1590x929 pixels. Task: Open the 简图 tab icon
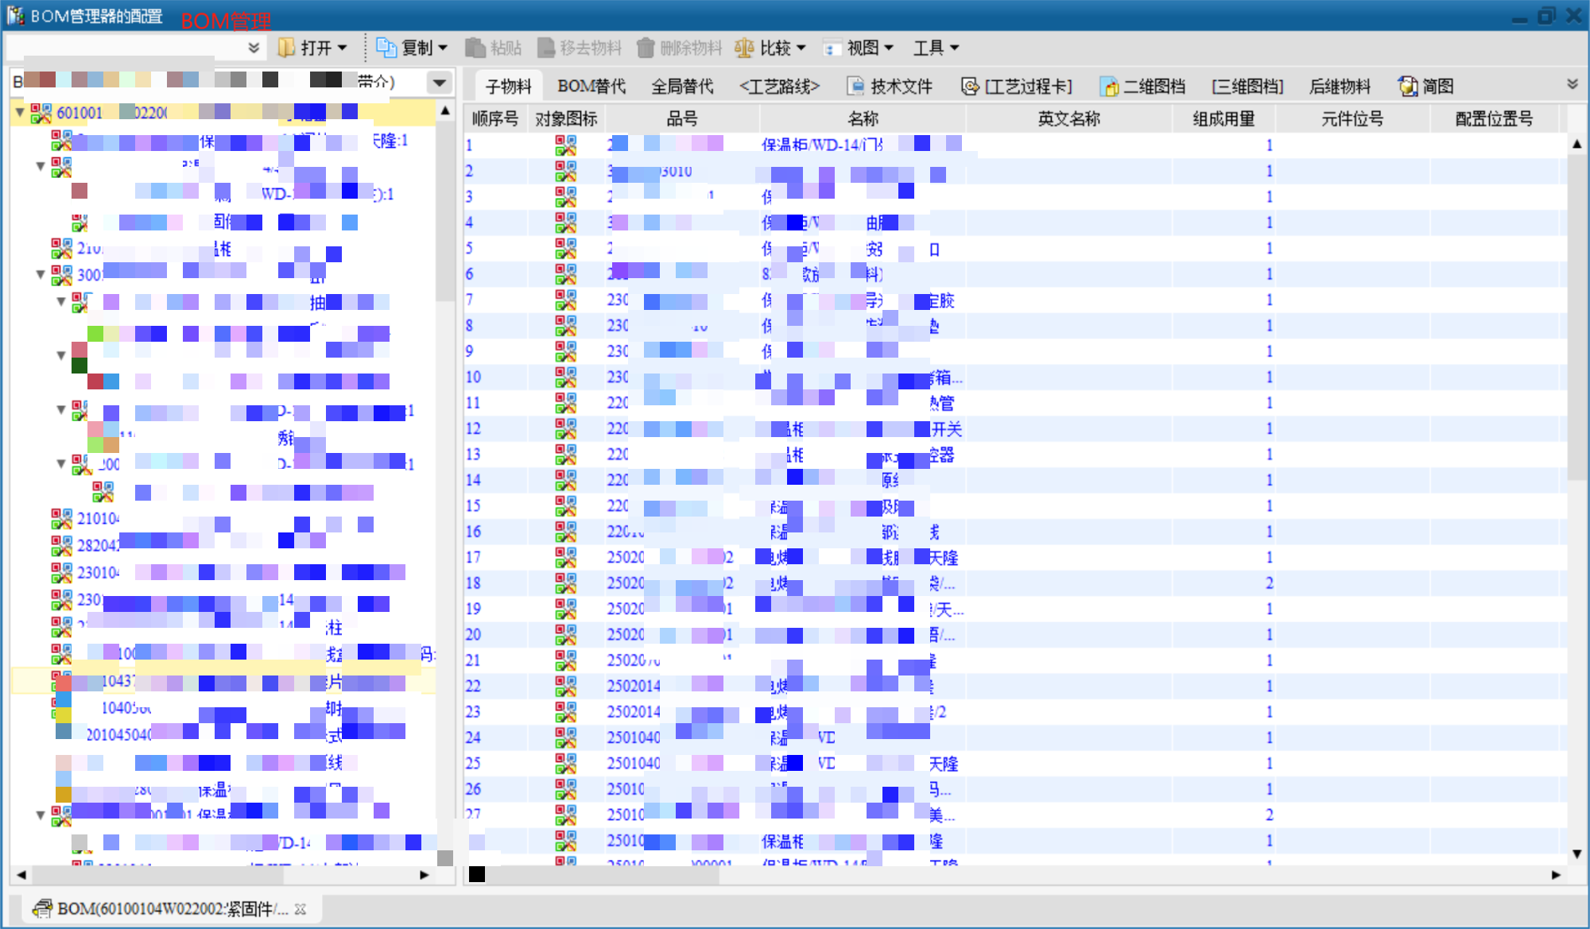tap(1408, 86)
